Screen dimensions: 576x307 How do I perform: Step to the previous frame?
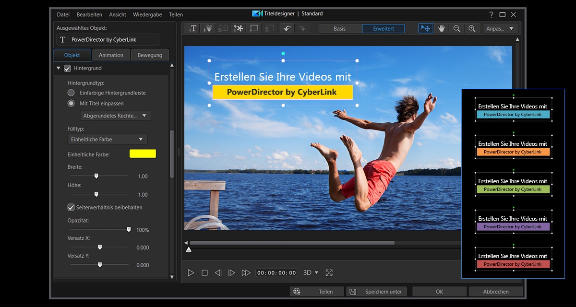pos(218,272)
